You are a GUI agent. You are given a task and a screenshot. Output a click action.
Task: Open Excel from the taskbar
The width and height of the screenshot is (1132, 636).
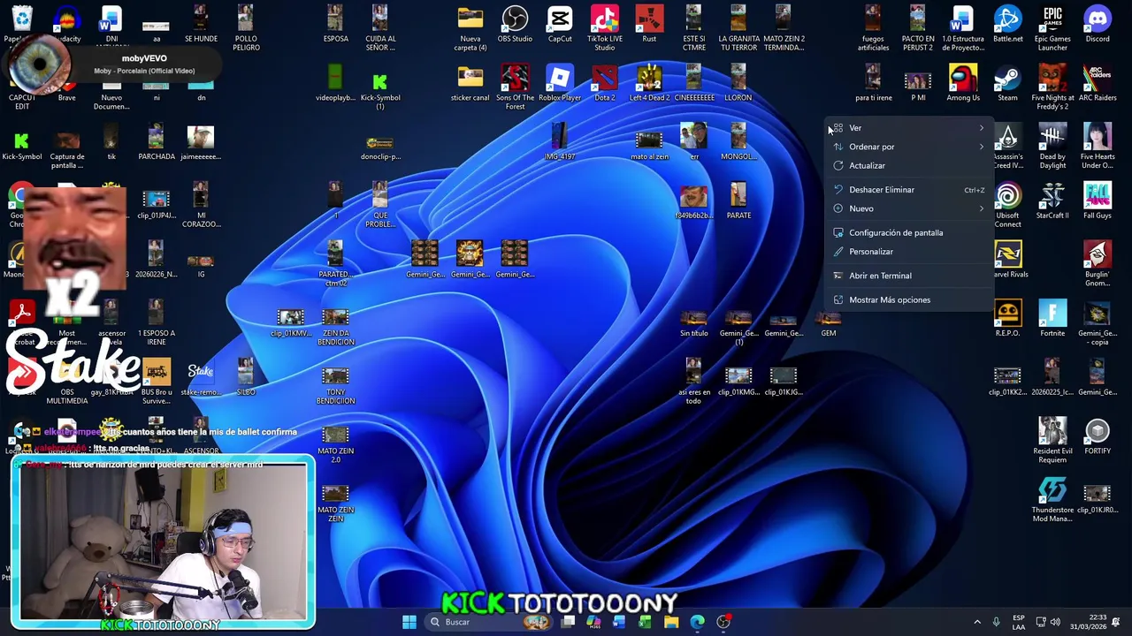645,622
